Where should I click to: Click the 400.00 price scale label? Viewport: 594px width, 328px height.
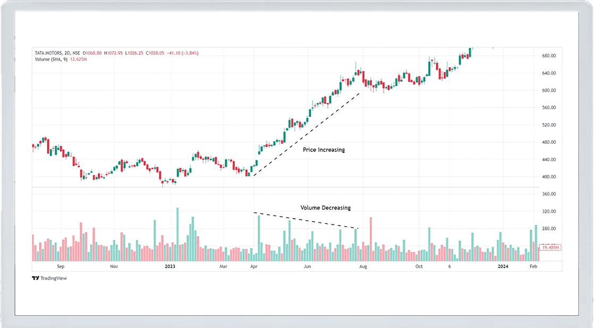point(548,177)
